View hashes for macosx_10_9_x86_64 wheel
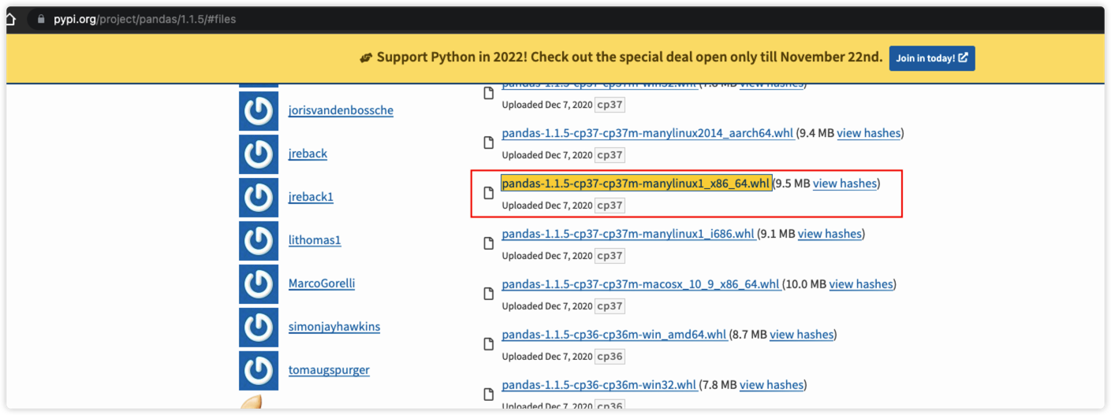This screenshot has width=1111, height=415. (x=860, y=284)
